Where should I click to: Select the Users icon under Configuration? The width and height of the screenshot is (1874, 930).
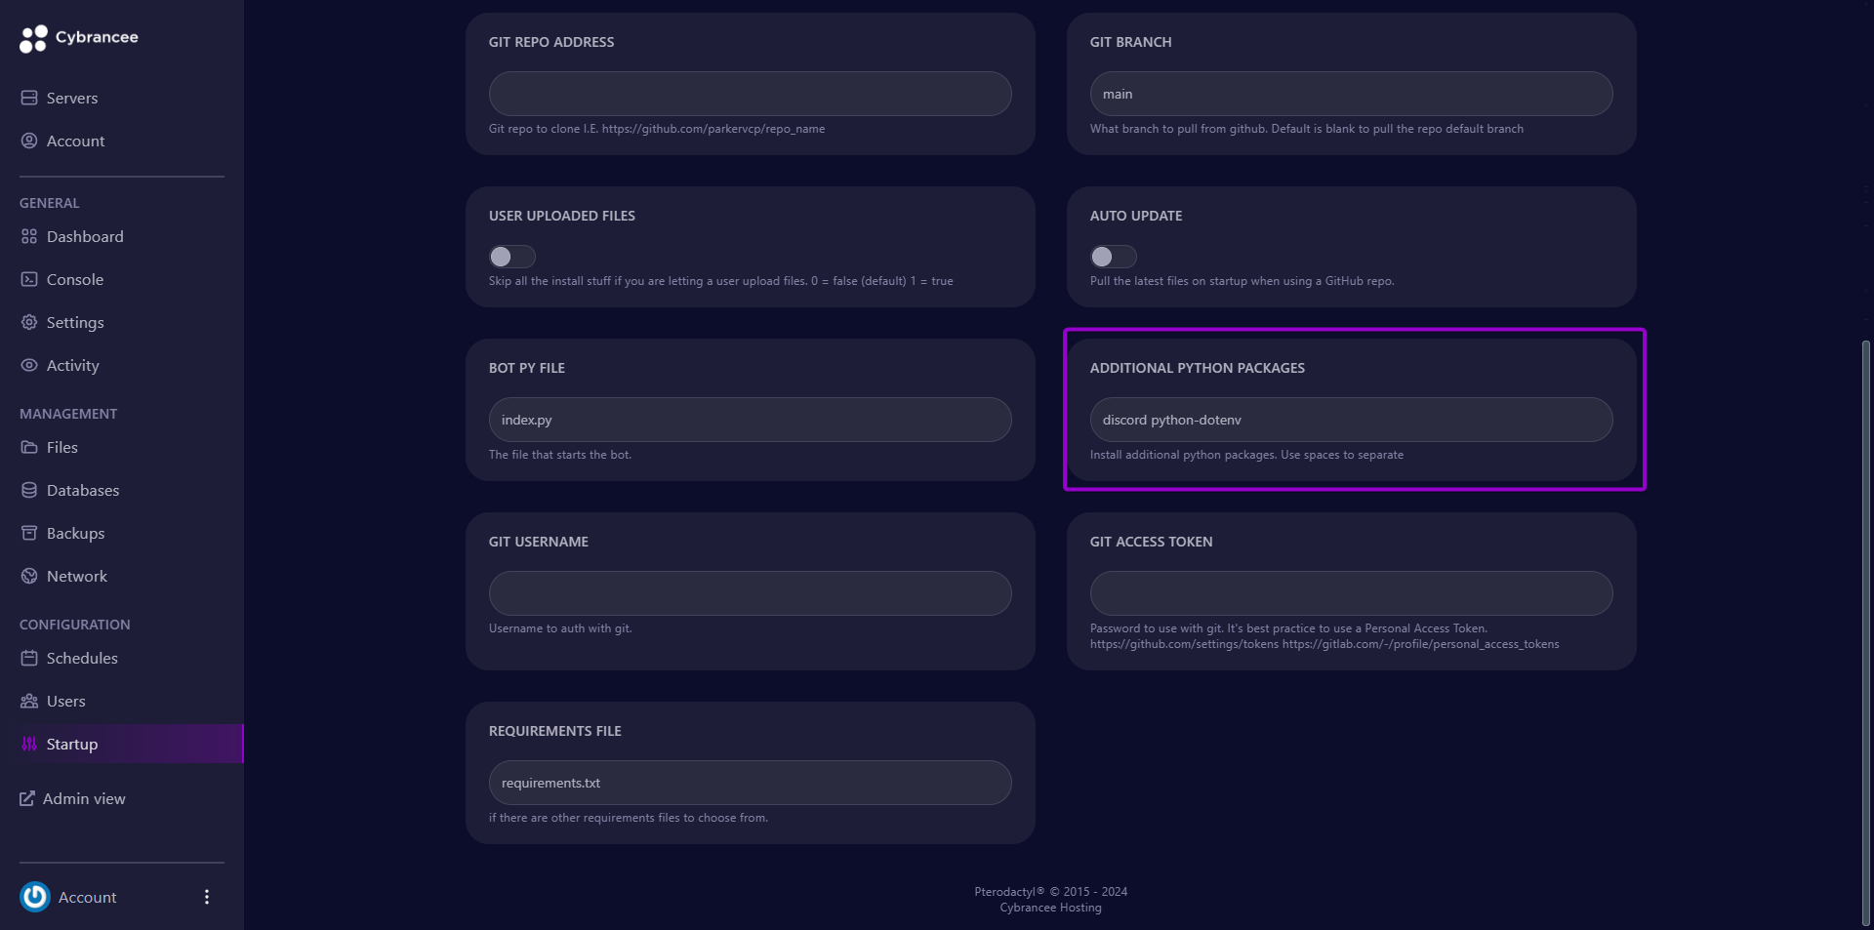point(29,701)
